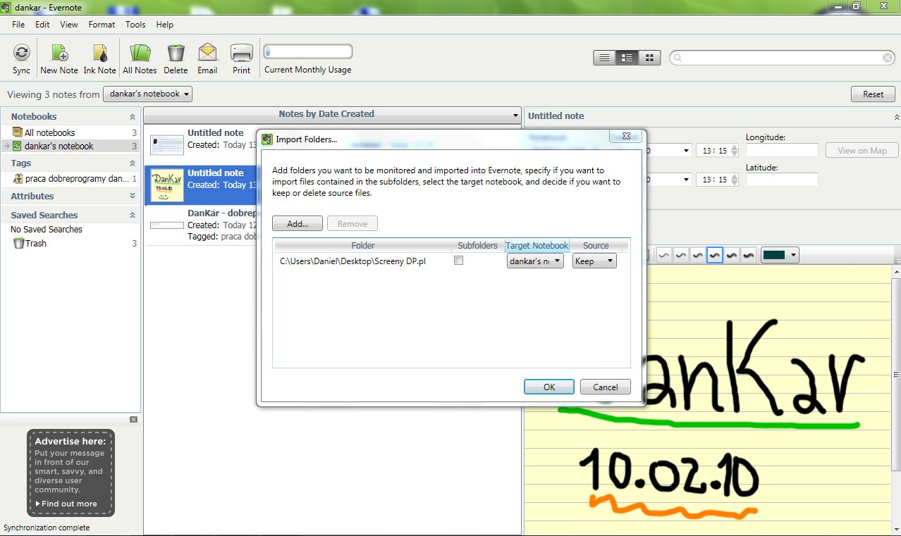Click the Target Notebook column header
The image size is (901, 536).
pyautogui.click(x=537, y=245)
